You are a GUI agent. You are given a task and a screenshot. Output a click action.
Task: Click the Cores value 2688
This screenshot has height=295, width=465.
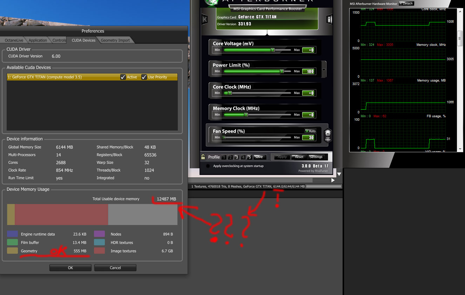pyautogui.click(x=61, y=163)
